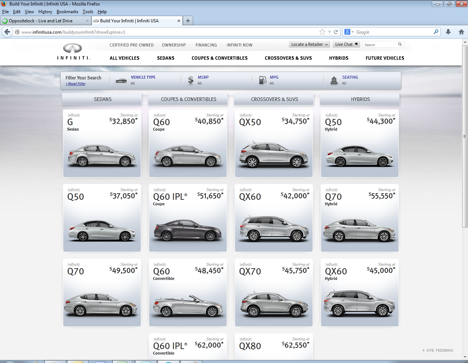
Task: Open a new tab with plus button
Action: point(188,21)
